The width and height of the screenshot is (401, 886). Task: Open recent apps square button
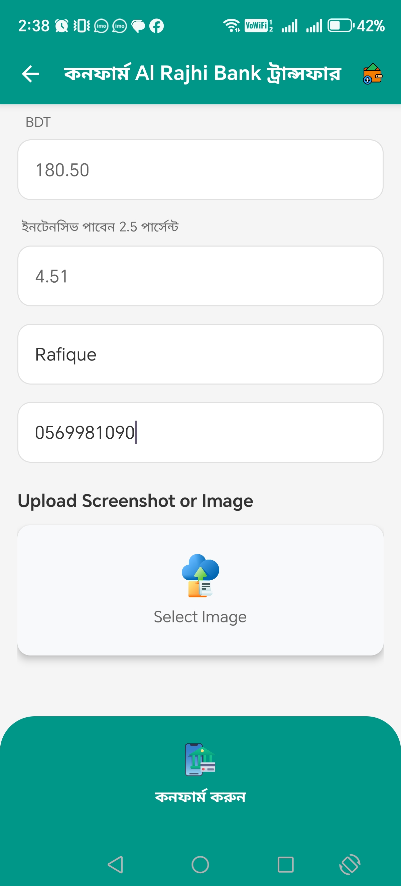[285, 864]
